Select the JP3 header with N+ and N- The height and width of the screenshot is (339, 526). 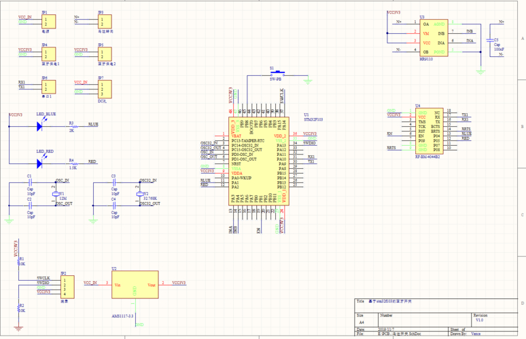(103, 22)
